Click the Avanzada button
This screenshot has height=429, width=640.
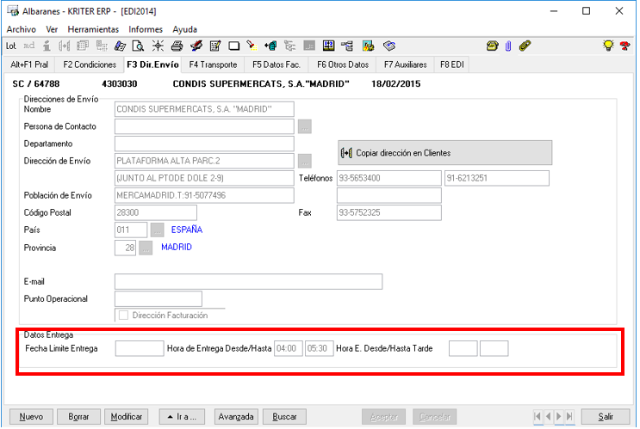click(x=236, y=417)
